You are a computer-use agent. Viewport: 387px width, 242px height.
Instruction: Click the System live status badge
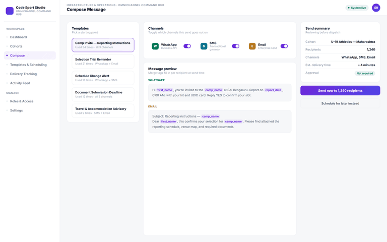(357, 8)
